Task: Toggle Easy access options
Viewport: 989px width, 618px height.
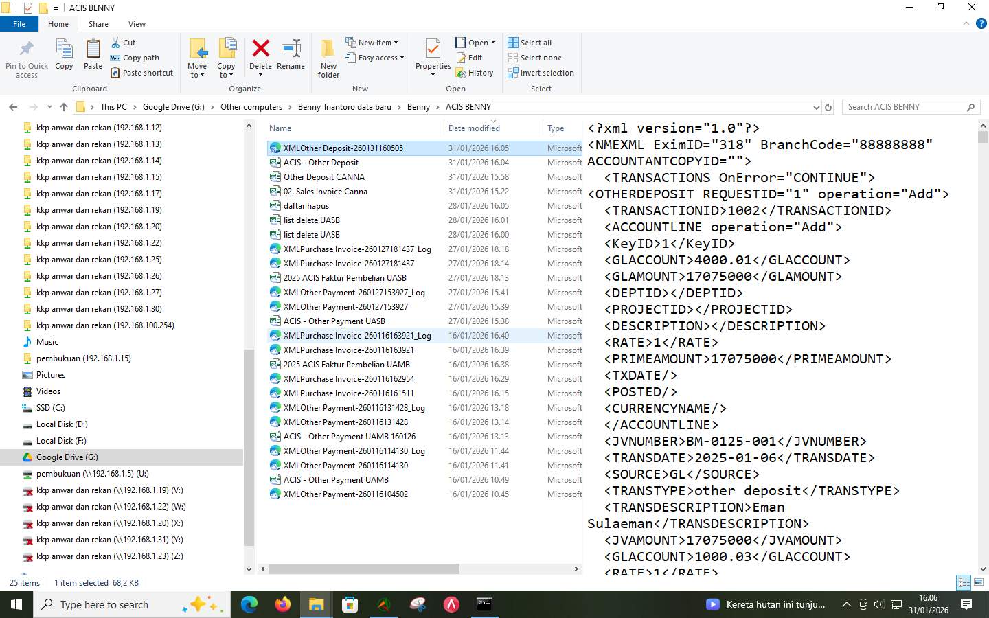Action: tap(375, 58)
